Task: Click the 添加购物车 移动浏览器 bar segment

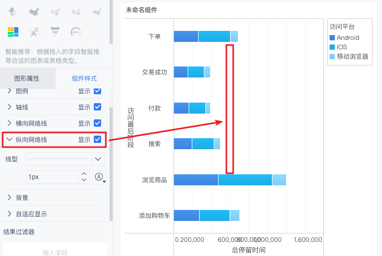Action: [x=235, y=215]
